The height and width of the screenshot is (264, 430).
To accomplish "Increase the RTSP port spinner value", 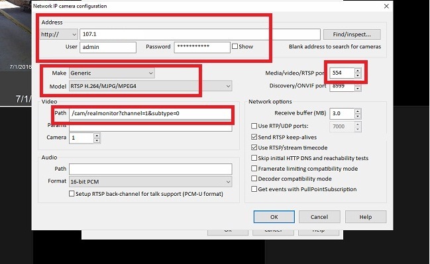I will 357,71.
